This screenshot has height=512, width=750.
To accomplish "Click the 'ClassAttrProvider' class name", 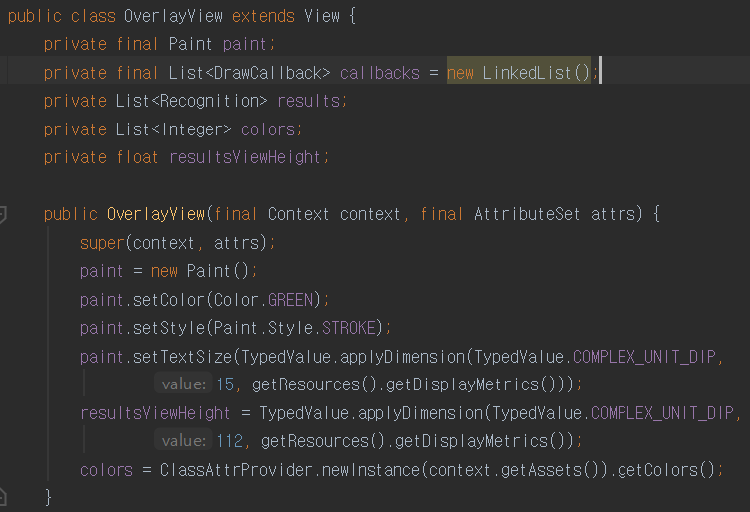I will 236,470.
